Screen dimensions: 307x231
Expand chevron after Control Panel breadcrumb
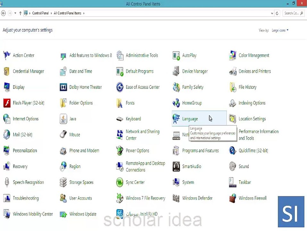click(51, 13)
